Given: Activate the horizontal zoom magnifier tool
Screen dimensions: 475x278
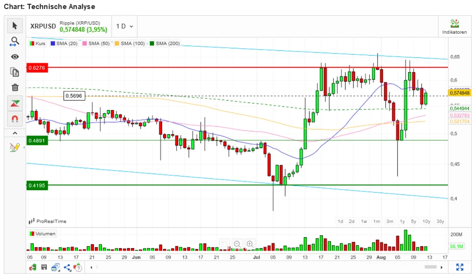Looking at the screenshot, I should (x=15, y=41).
